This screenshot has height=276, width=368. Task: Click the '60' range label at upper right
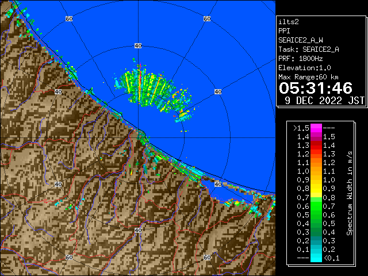(207, 18)
